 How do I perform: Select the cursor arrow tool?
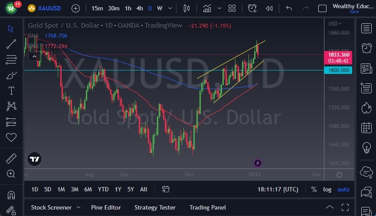[11, 29]
